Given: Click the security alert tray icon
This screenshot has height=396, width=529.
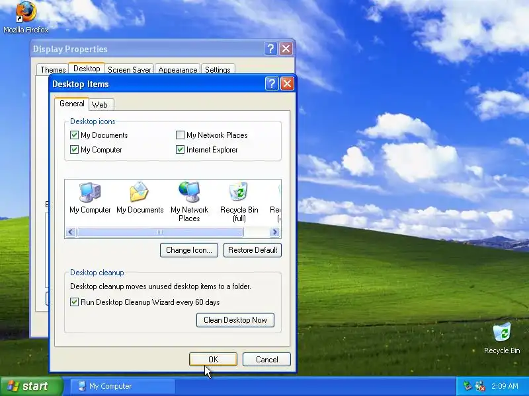Looking at the screenshot, I should [480, 386].
